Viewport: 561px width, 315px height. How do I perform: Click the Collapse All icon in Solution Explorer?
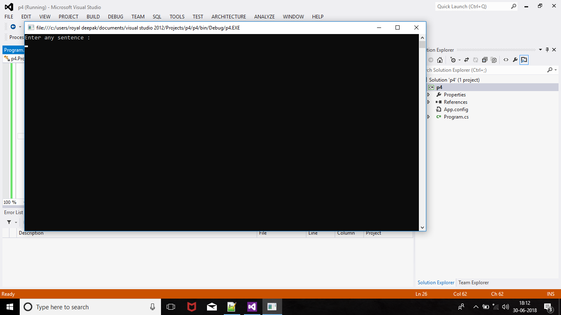485,60
